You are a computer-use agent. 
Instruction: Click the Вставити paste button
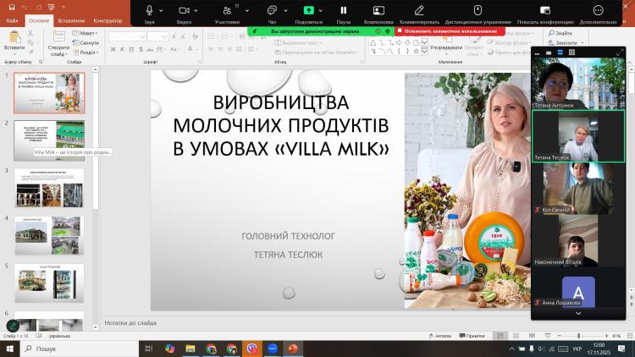pos(14,42)
